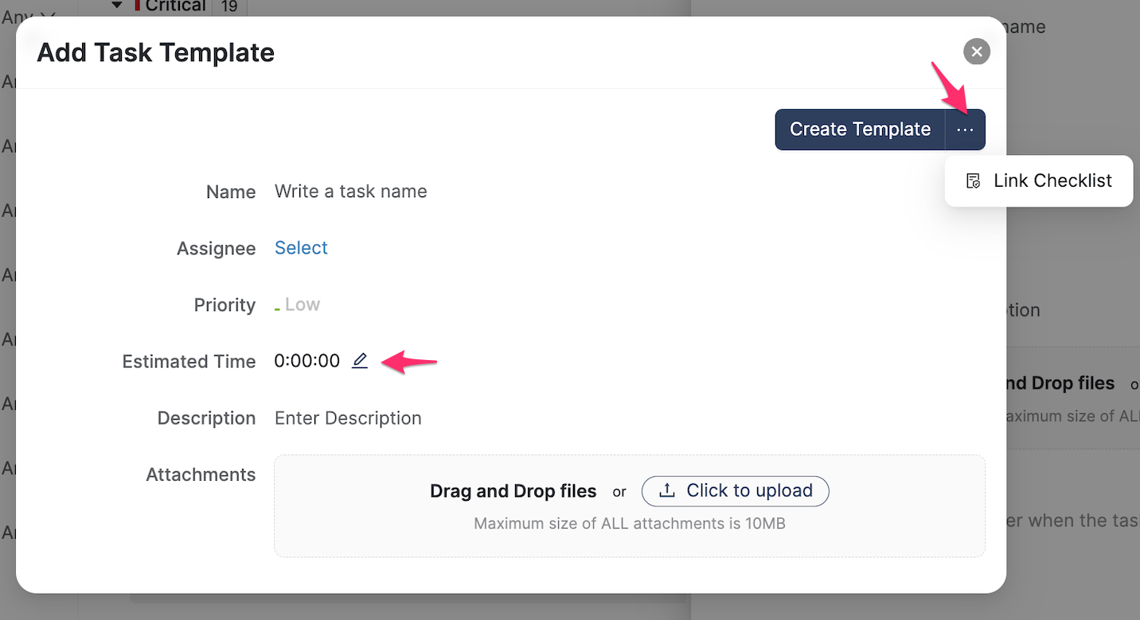The image size is (1140, 620).
Task: Click the Estimated Time field label
Action: point(189,362)
